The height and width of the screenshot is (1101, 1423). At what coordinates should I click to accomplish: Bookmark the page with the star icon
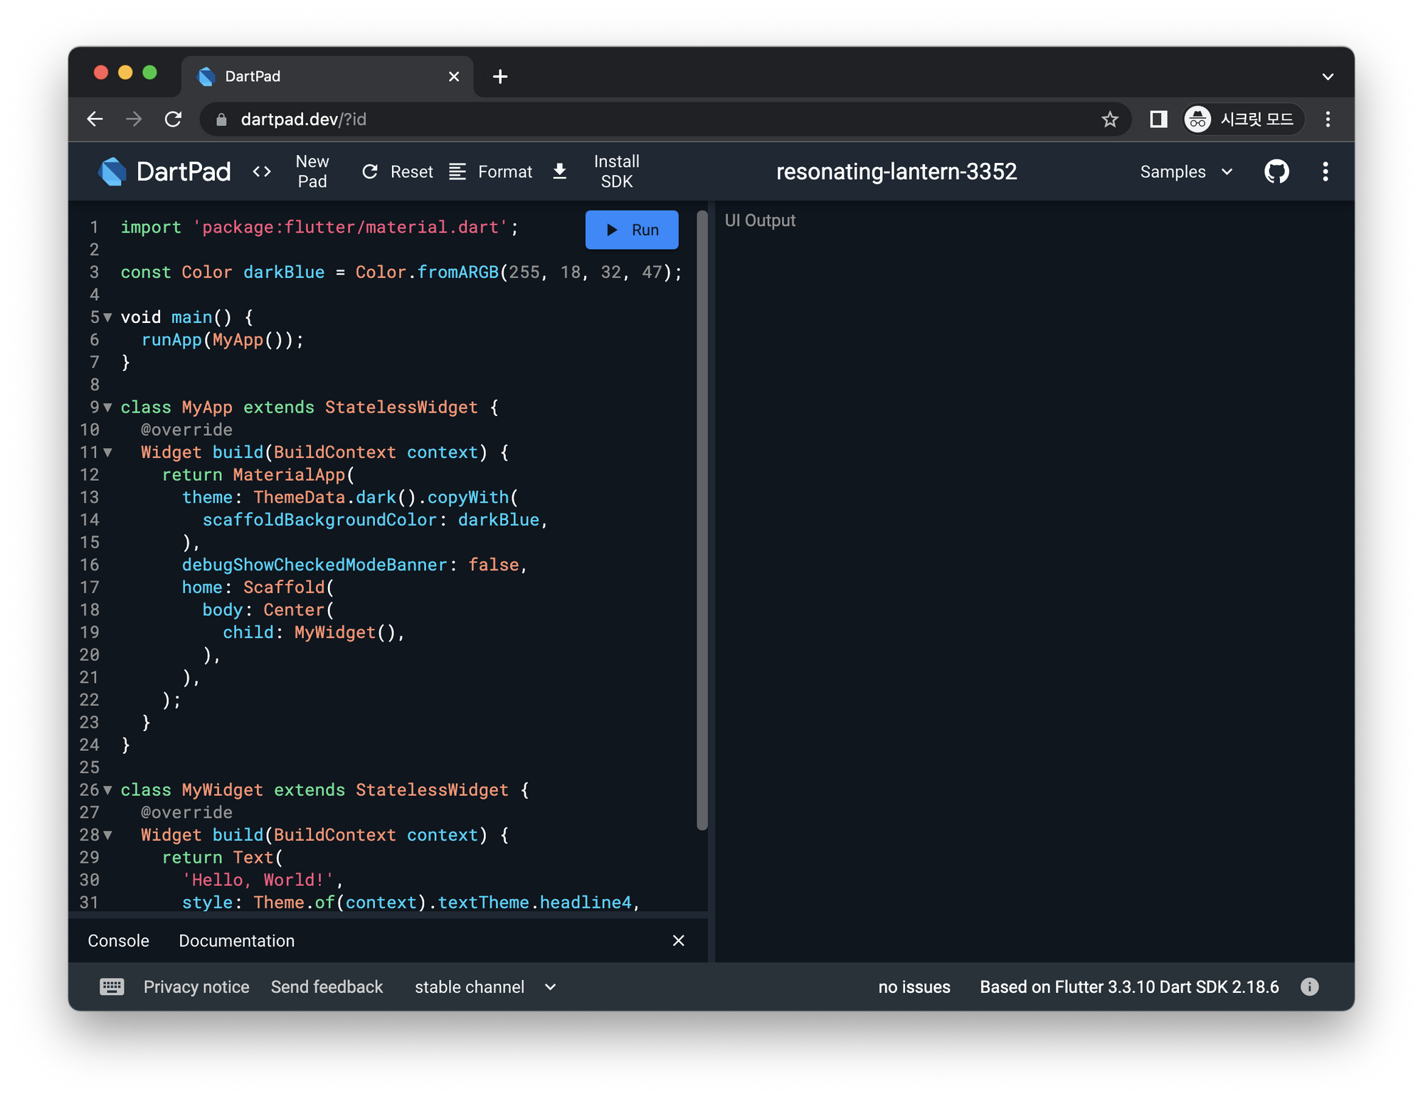click(x=1109, y=119)
